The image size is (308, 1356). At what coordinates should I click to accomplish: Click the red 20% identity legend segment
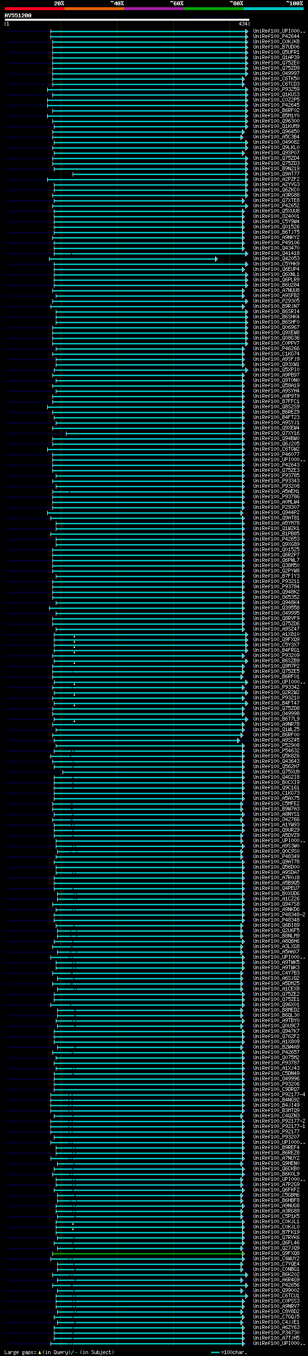[35, 9]
